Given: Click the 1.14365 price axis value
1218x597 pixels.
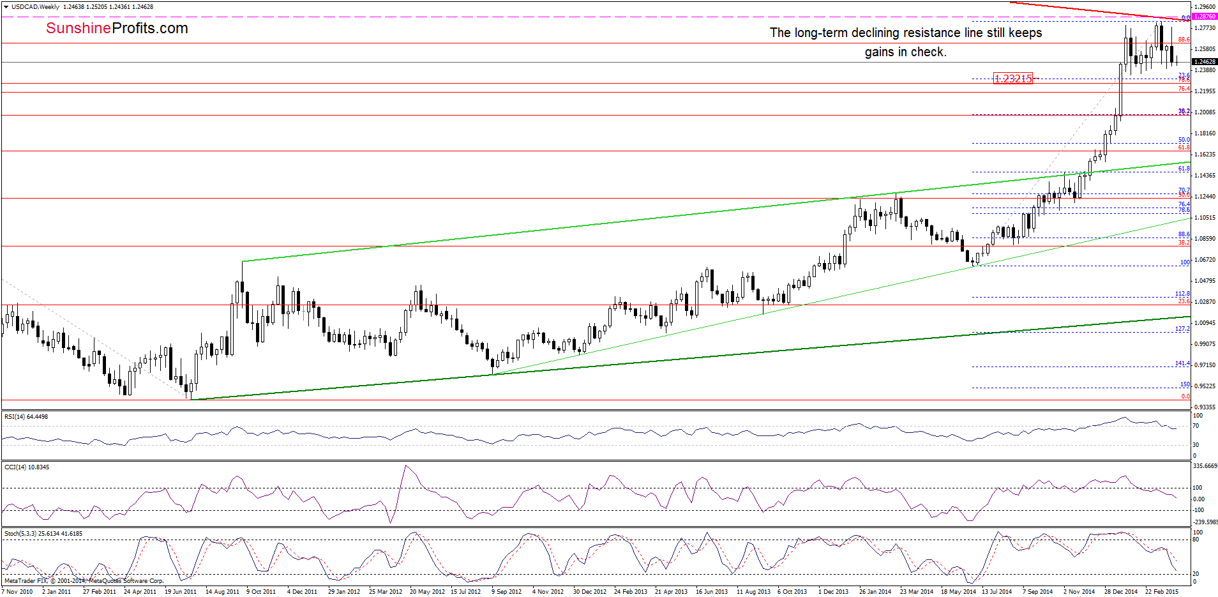Looking at the screenshot, I should (1205, 176).
